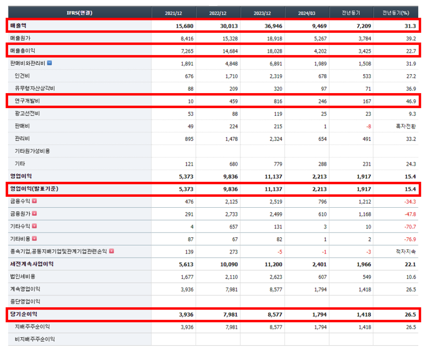
Task: Select the 매출총이익 row label
Action: click(23, 50)
